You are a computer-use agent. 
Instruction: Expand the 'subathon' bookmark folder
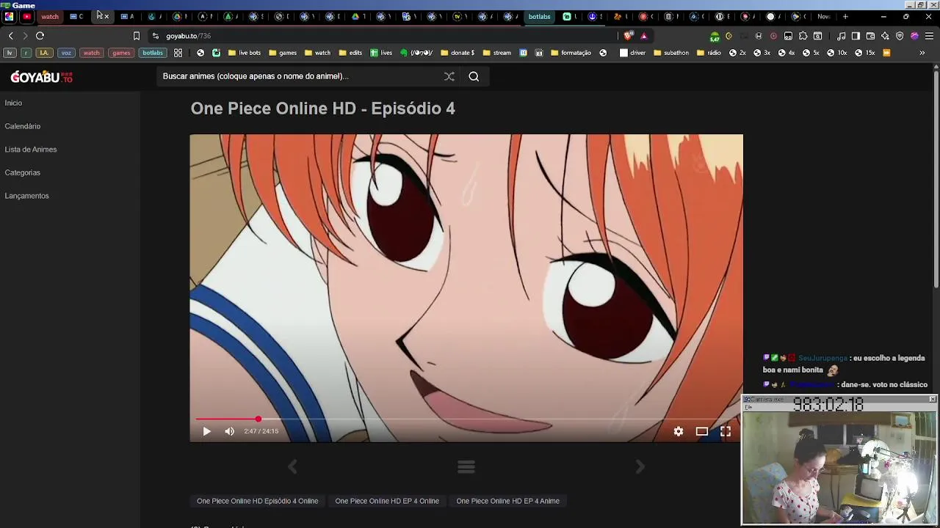(671, 53)
